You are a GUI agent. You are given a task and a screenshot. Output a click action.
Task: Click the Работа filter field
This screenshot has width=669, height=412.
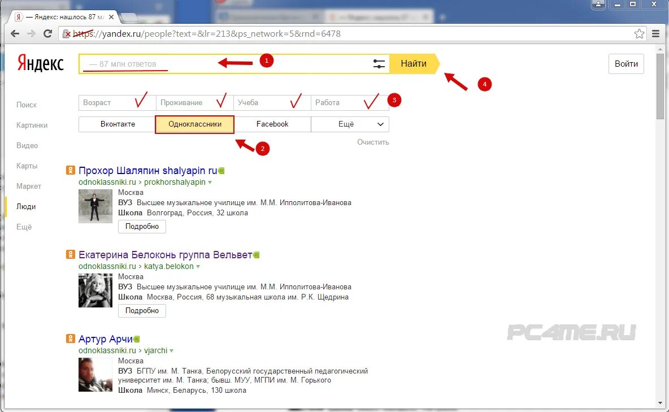350,102
